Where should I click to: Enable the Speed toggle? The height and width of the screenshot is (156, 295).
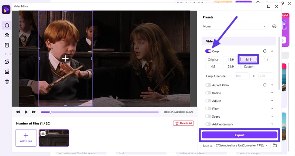(x=208, y=116)
